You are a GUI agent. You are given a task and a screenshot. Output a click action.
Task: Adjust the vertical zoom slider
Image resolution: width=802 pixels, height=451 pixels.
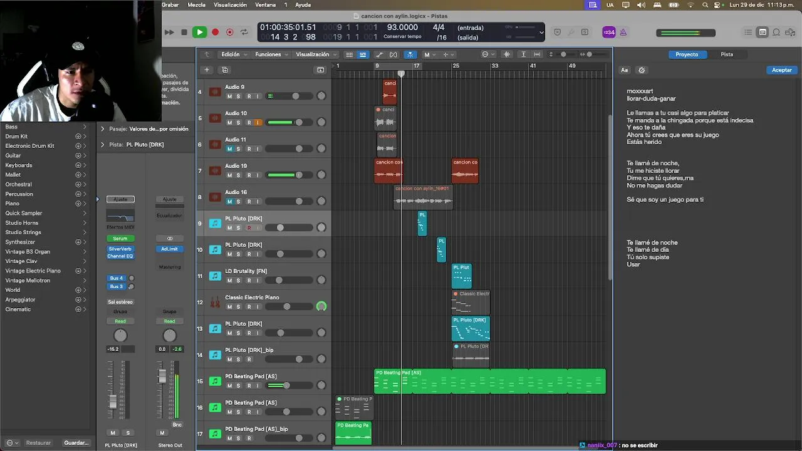[x=563, y=54]
